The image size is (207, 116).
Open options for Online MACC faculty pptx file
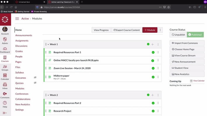click(158, 60)
